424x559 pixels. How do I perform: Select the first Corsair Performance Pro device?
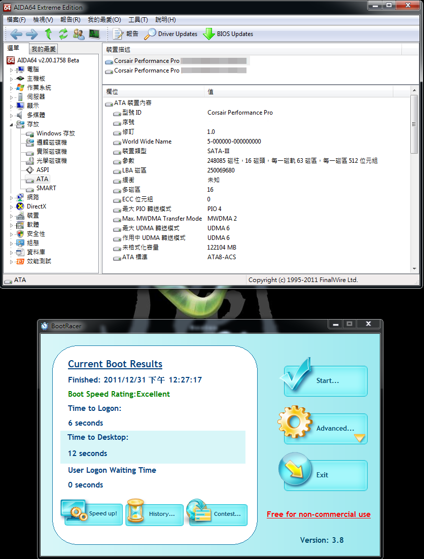(x=178, y=61)
